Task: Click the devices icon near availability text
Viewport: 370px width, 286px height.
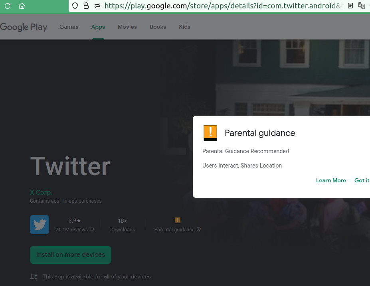Action: click(34, 276)
